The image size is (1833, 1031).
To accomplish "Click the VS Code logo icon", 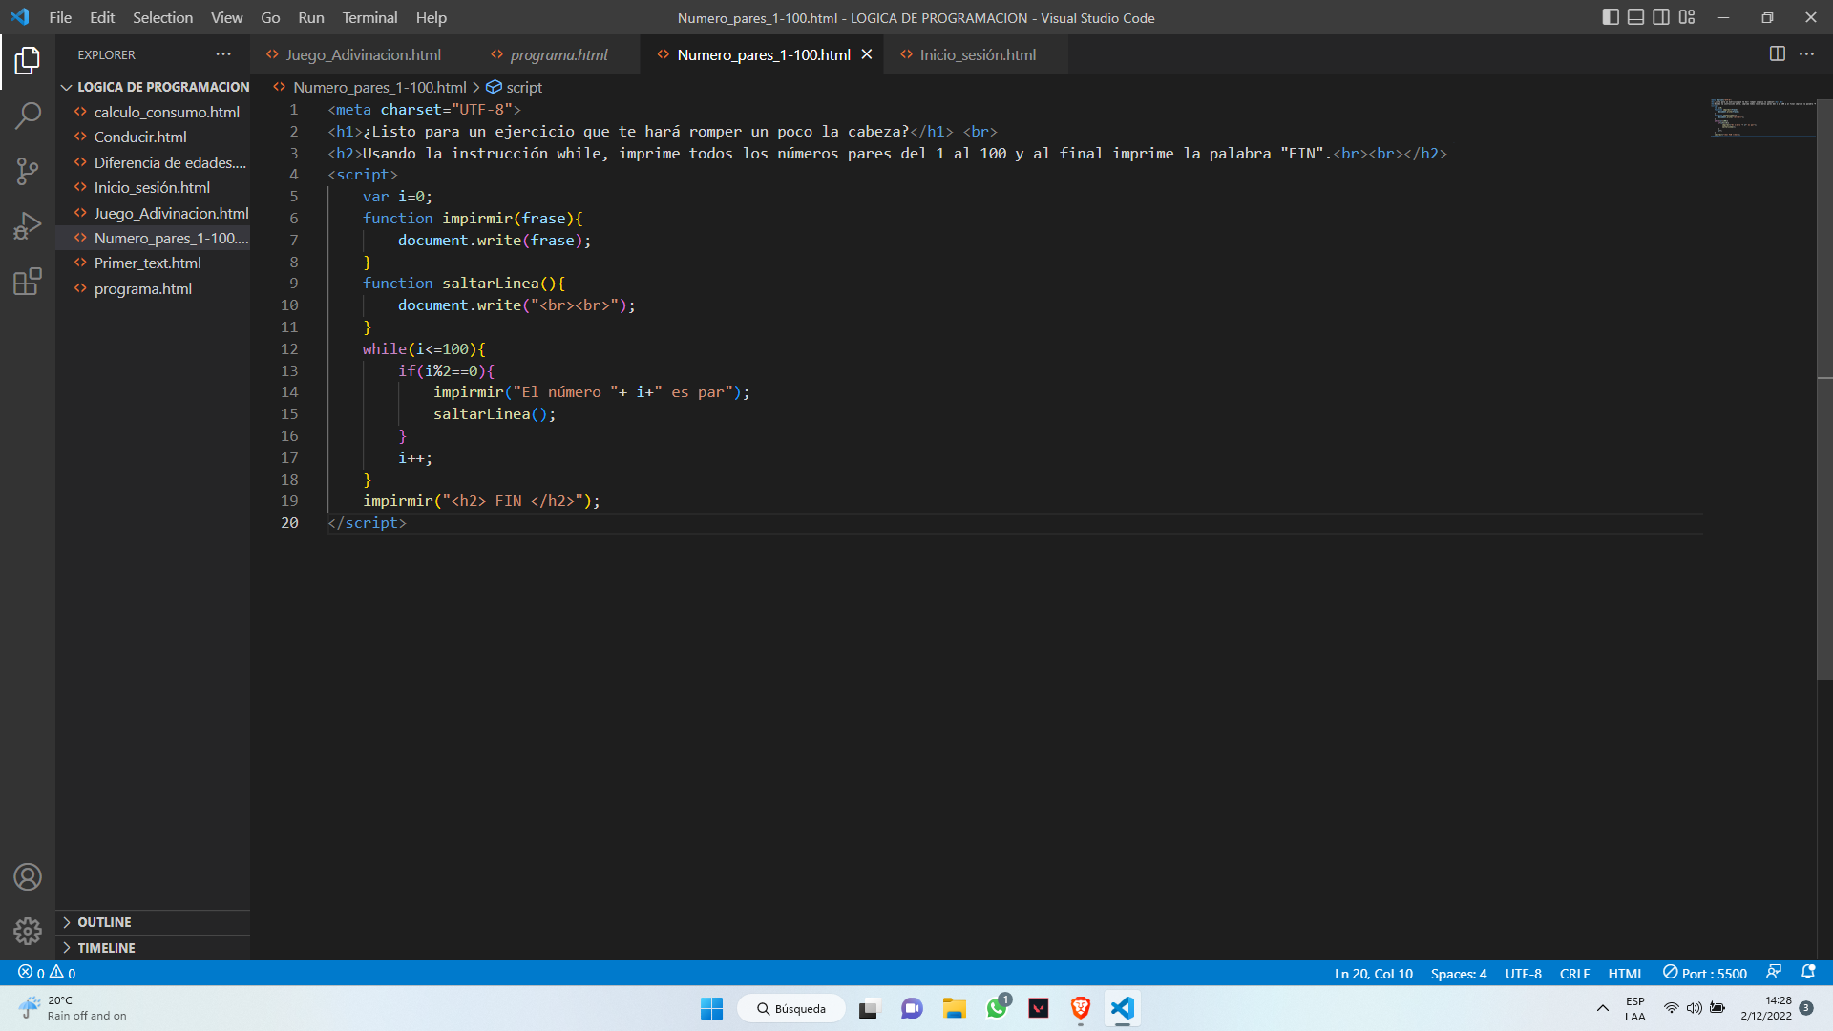I will point(20,17).
